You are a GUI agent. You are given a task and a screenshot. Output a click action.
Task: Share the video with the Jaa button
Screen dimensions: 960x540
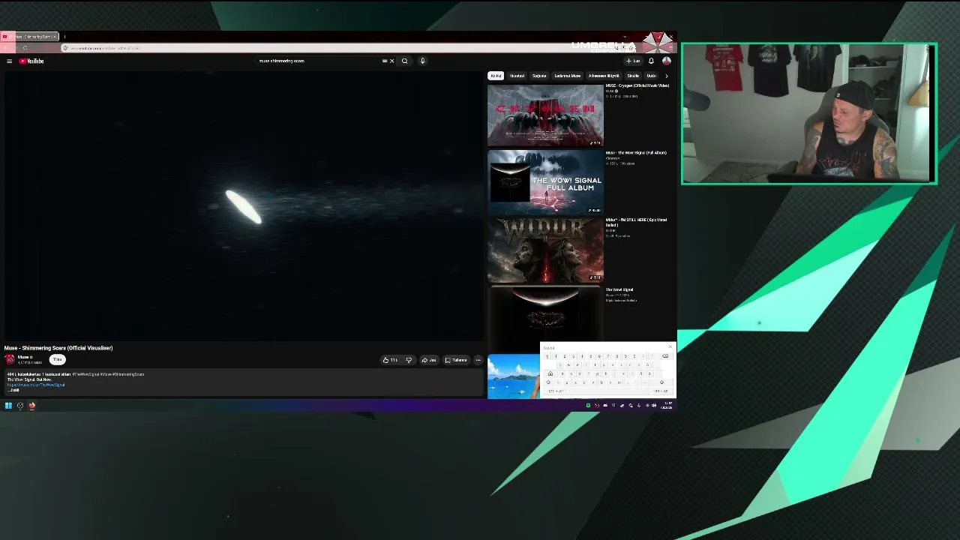click(429, 360)
